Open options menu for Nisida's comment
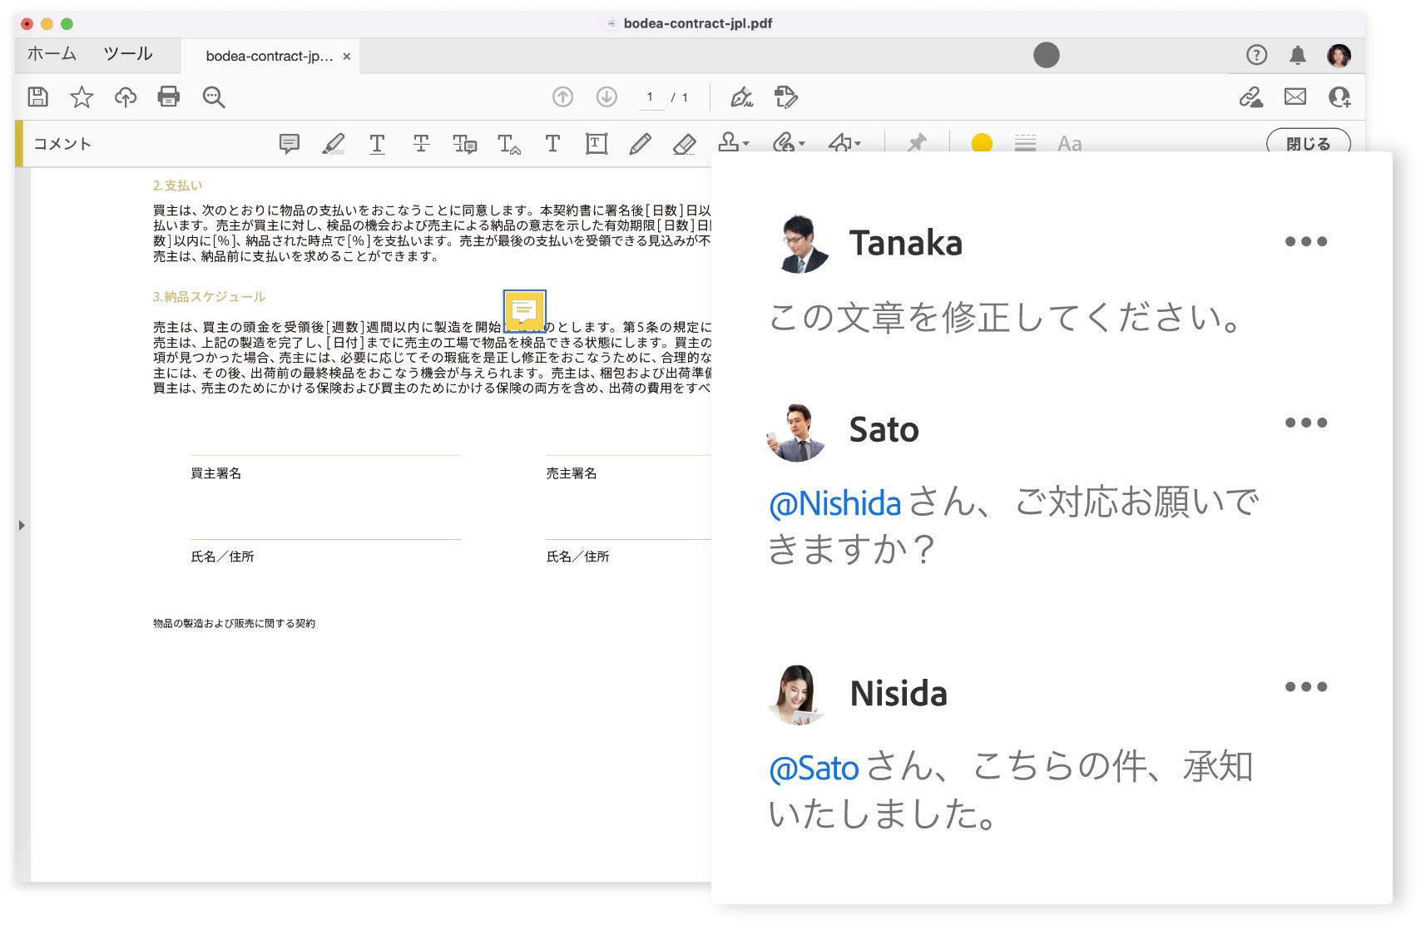The width and height of the screenshot is (1426, 930). [x=1306, y=686]
